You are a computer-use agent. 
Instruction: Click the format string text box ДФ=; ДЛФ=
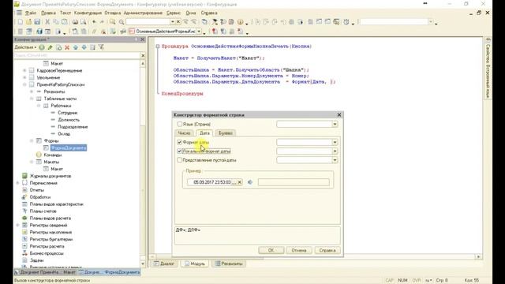pos(257,236)
